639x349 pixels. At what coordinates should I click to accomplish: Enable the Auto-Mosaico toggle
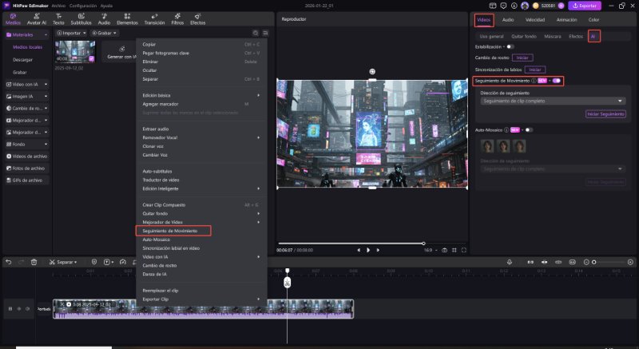pos(528,129)
